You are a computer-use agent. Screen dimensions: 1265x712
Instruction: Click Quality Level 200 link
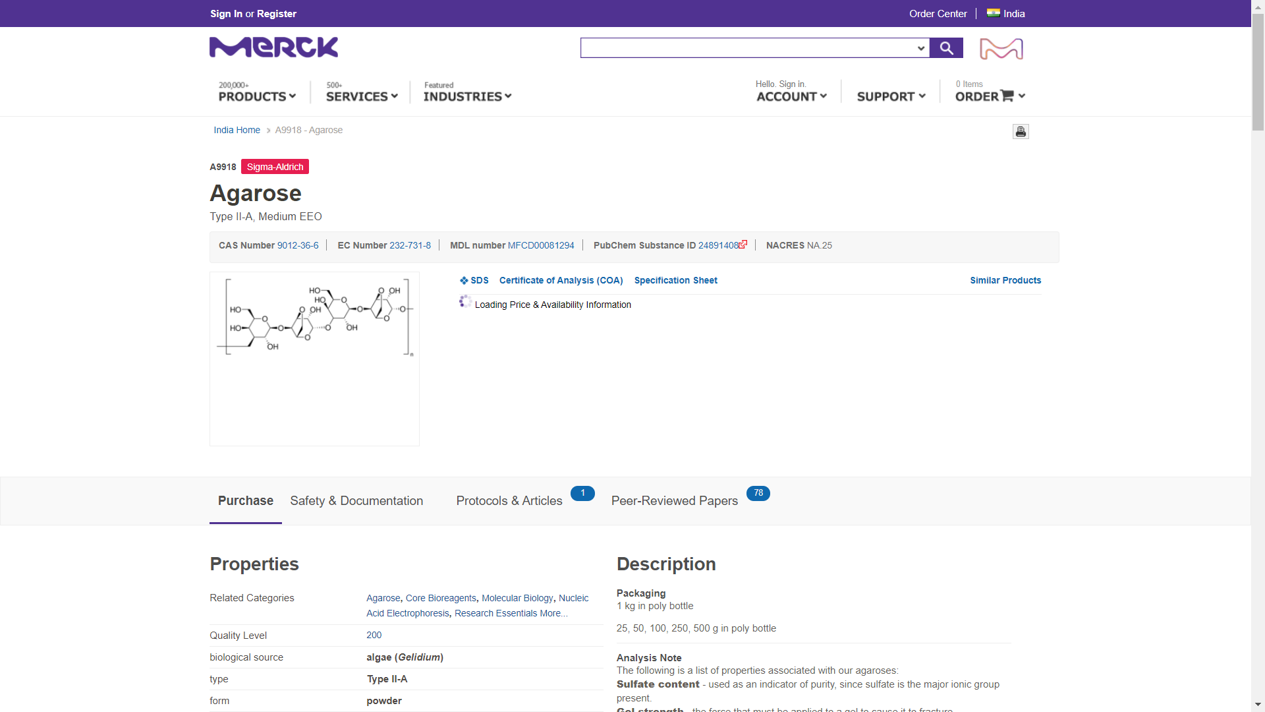pos(374,635)
